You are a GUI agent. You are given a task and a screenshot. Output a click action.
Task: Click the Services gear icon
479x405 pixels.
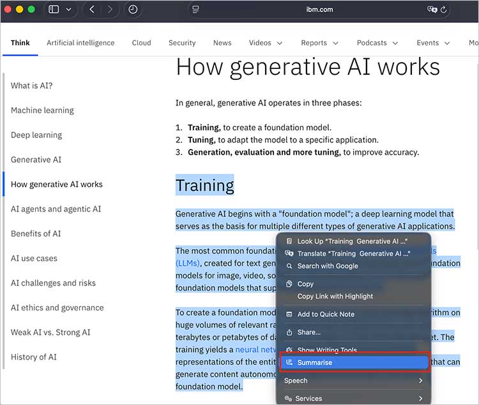[x=288, y=399]
